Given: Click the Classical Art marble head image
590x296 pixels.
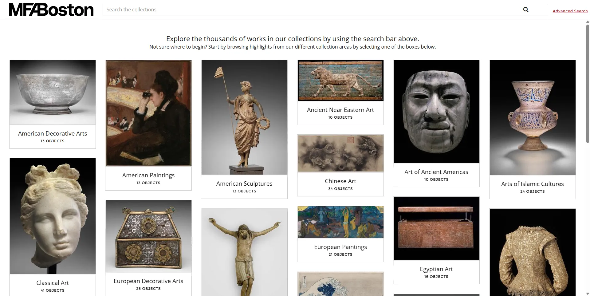Looking at the screenshot, I should pos(53,216).
